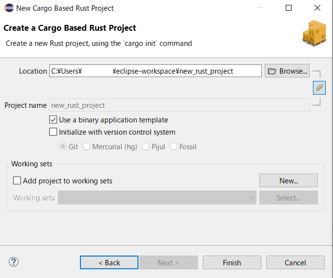Screen dimensions: 333x278
Task: Click into the Location path field
Action: point(156,71)
